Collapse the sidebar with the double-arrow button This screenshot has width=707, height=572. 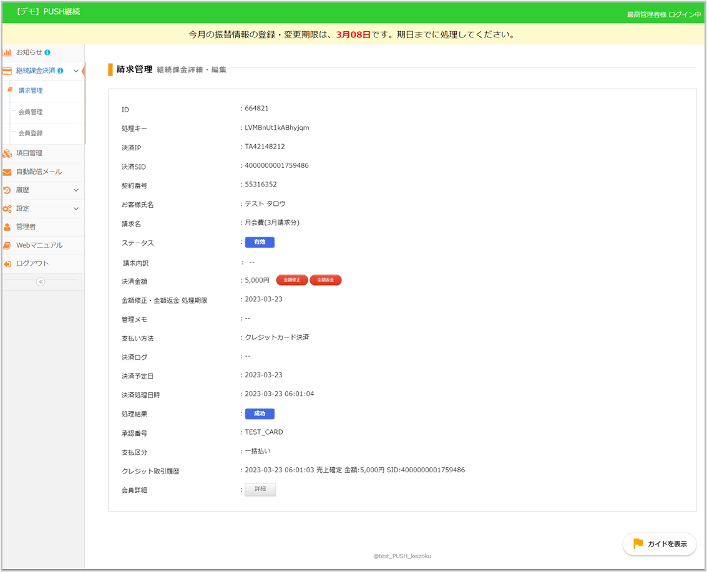41,282
